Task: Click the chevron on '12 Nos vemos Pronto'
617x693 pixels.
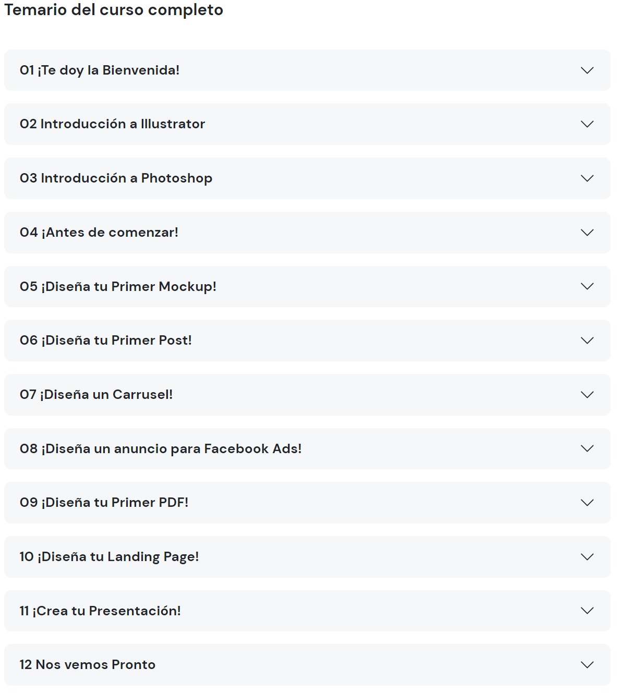Action: [587, 665]
